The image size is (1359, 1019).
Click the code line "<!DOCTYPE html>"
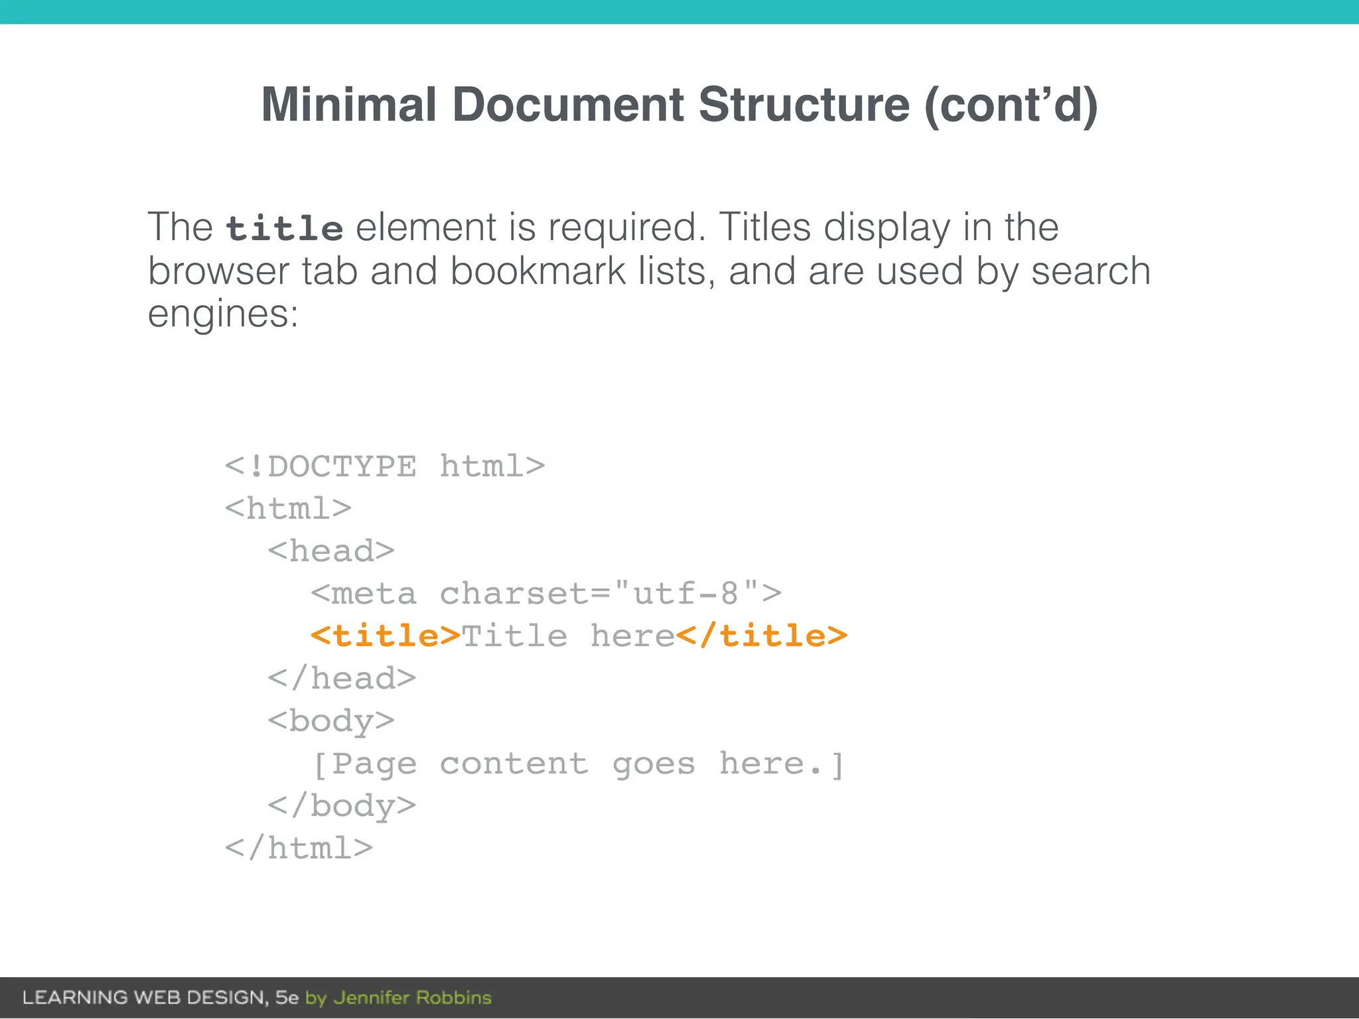pyautogui.click(x=385, y=466)
